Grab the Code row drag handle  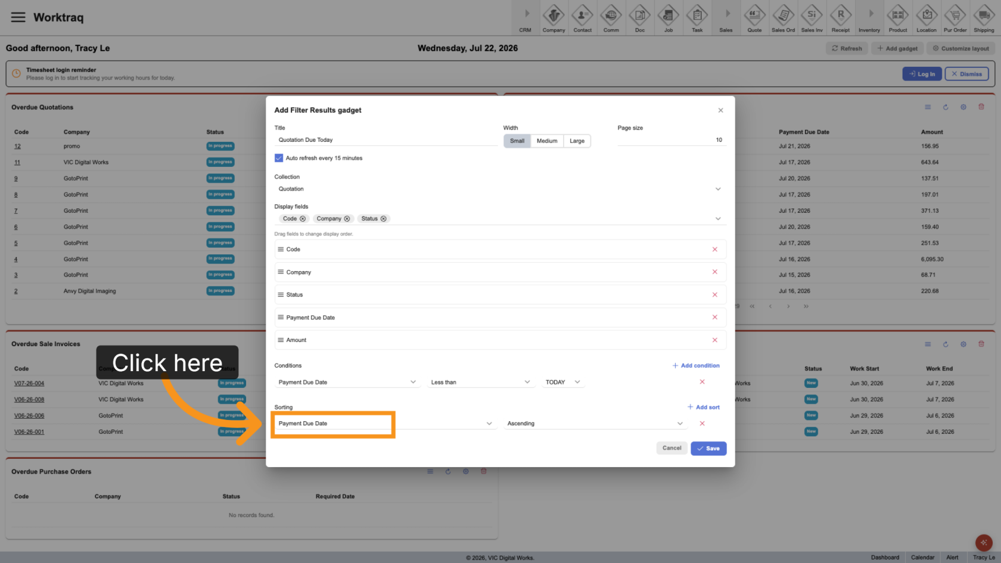[x=281, y=249]
